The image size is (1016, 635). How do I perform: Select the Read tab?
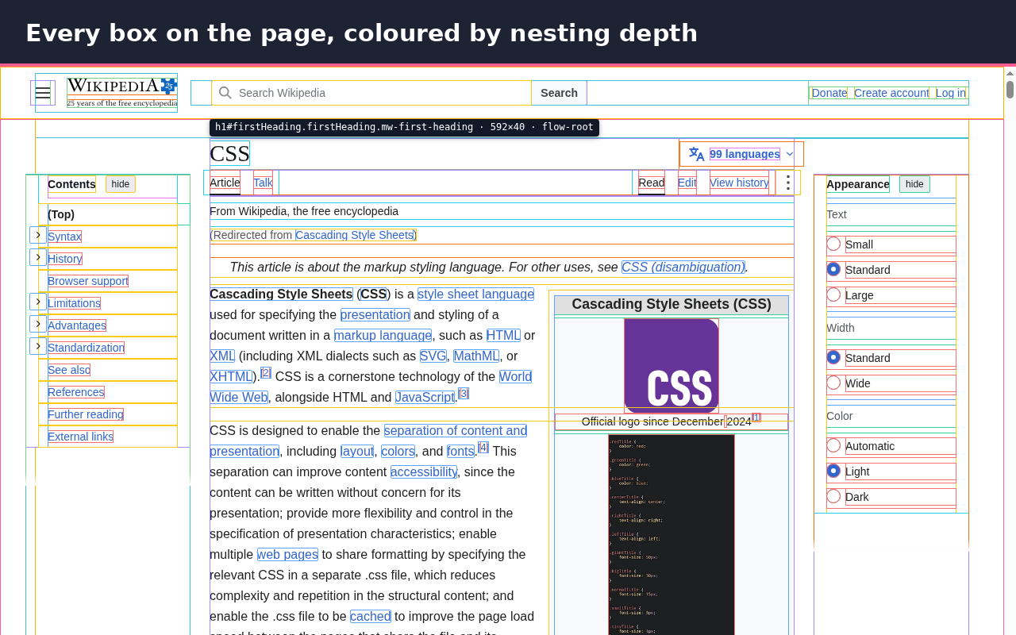pos(652,183)
